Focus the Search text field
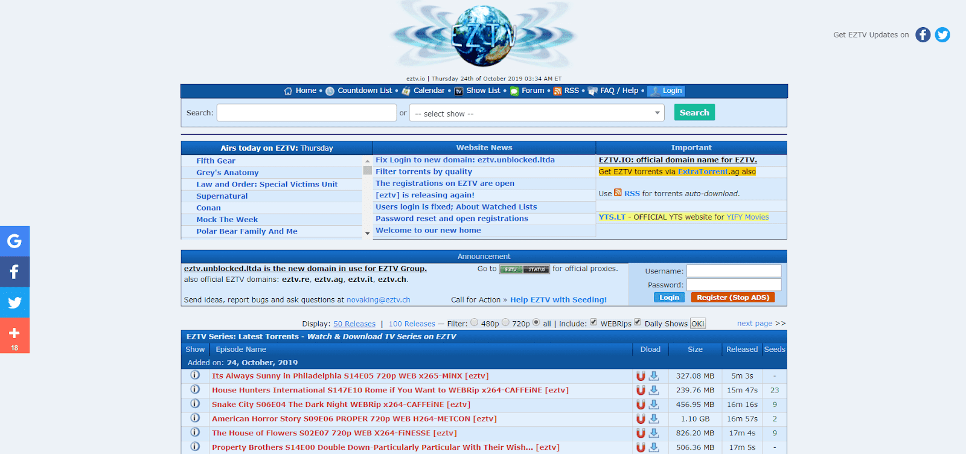 (307, 113)
